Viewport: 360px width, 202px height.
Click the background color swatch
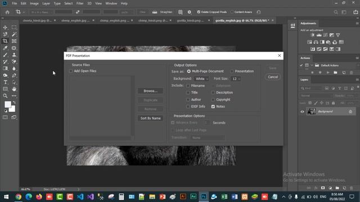point(12,109)
